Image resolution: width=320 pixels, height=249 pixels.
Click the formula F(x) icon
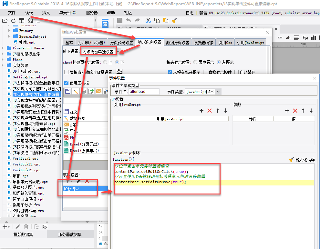click(305, 38)
